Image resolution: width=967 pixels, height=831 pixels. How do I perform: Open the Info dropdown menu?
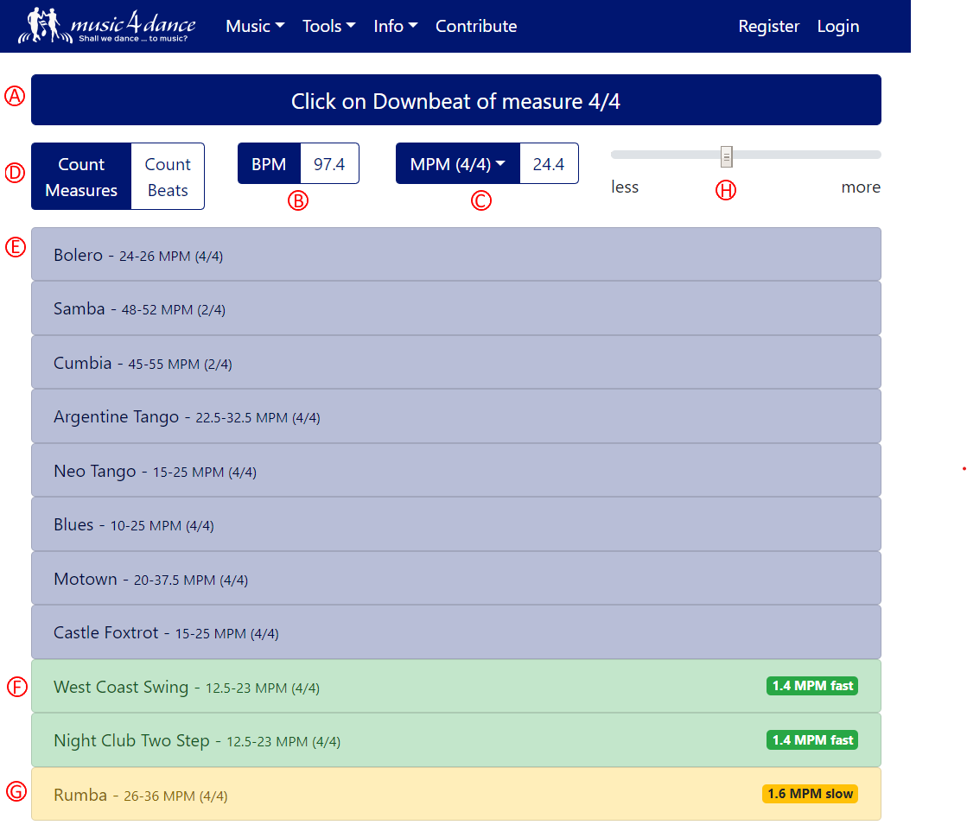pos(395,26)
